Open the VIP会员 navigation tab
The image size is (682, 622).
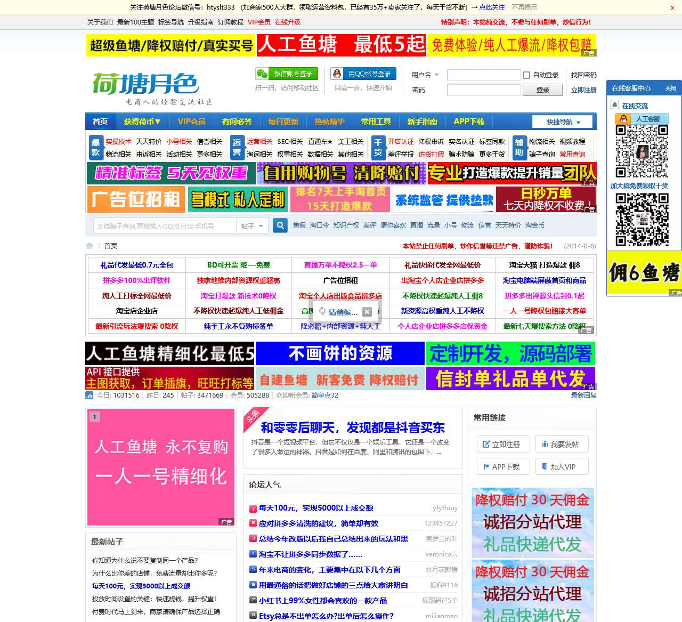click(191, 122)
